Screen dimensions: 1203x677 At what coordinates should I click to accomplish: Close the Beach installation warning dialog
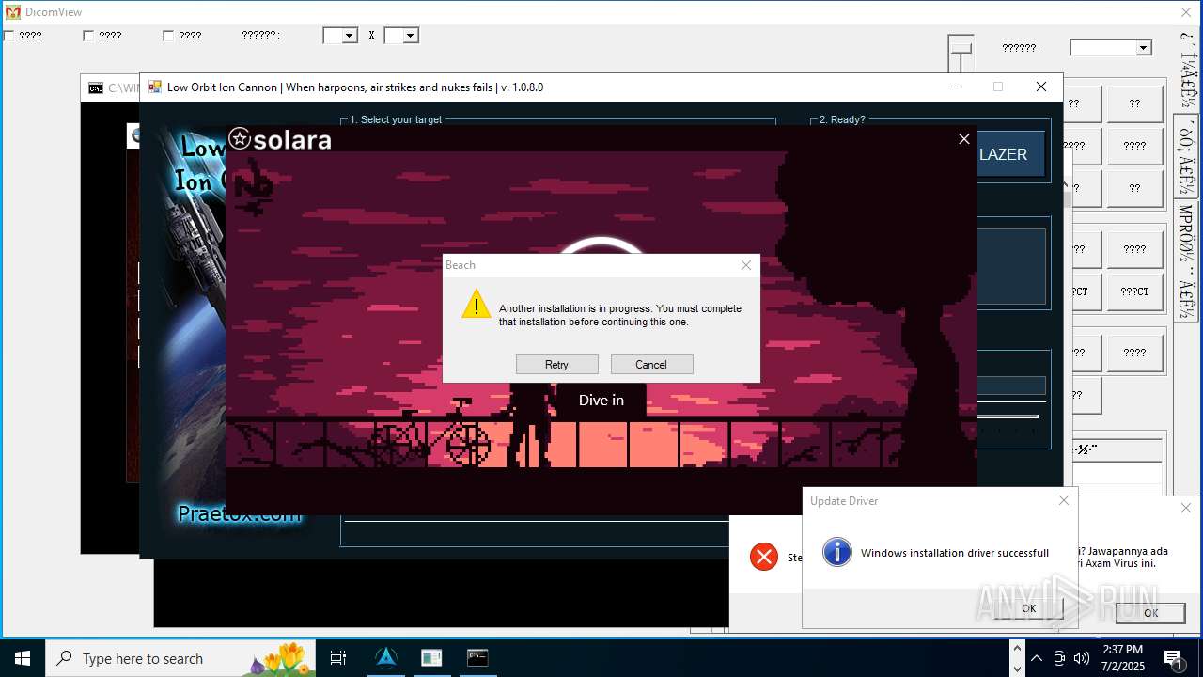[x=746, y=265]
